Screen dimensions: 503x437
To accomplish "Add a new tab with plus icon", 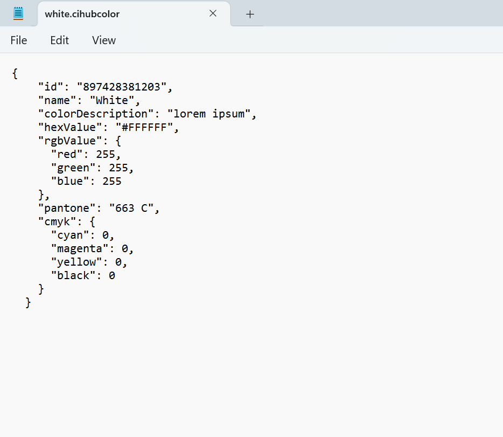I will click(250, 14).
